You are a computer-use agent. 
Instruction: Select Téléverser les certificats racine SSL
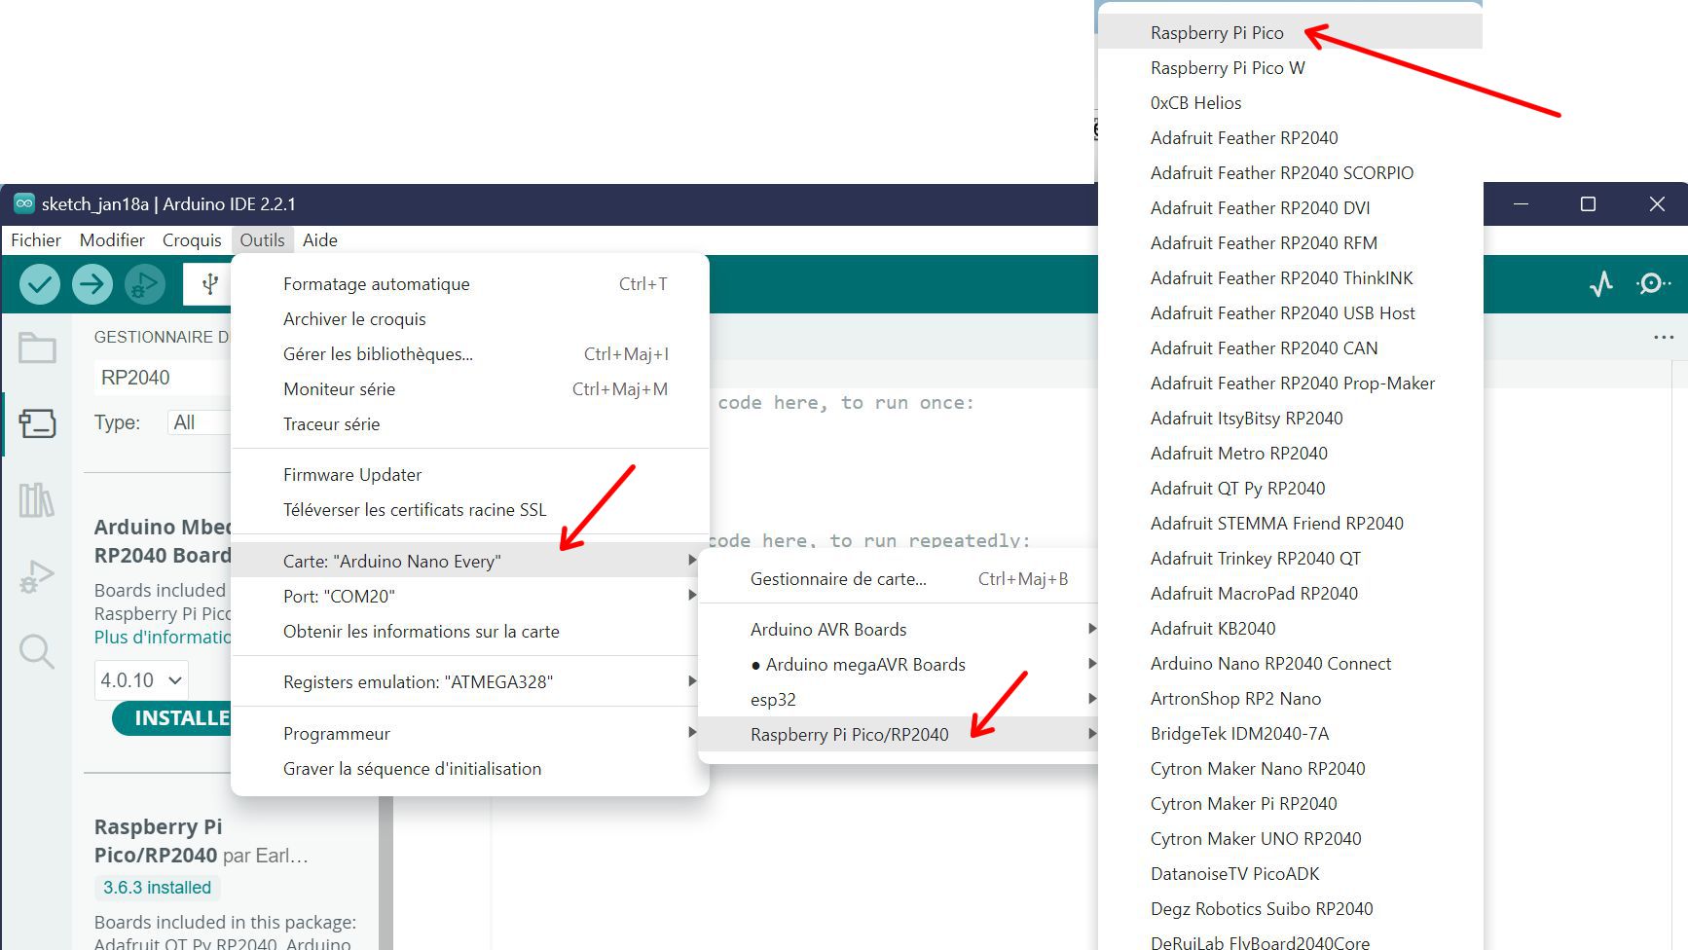[x=470, y=510]
